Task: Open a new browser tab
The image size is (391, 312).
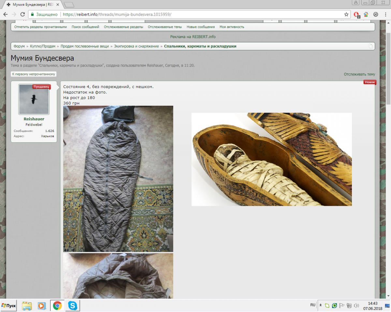Action: [69, 5]
